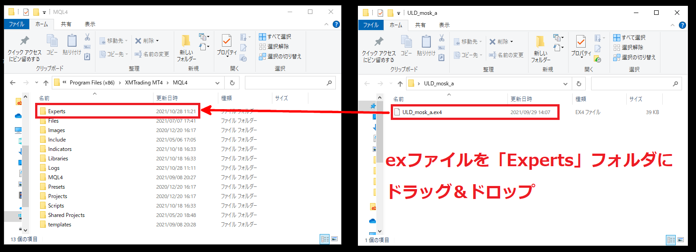
Task: Create a new folder in the MQL4 window
Action: tap(186, 48)
